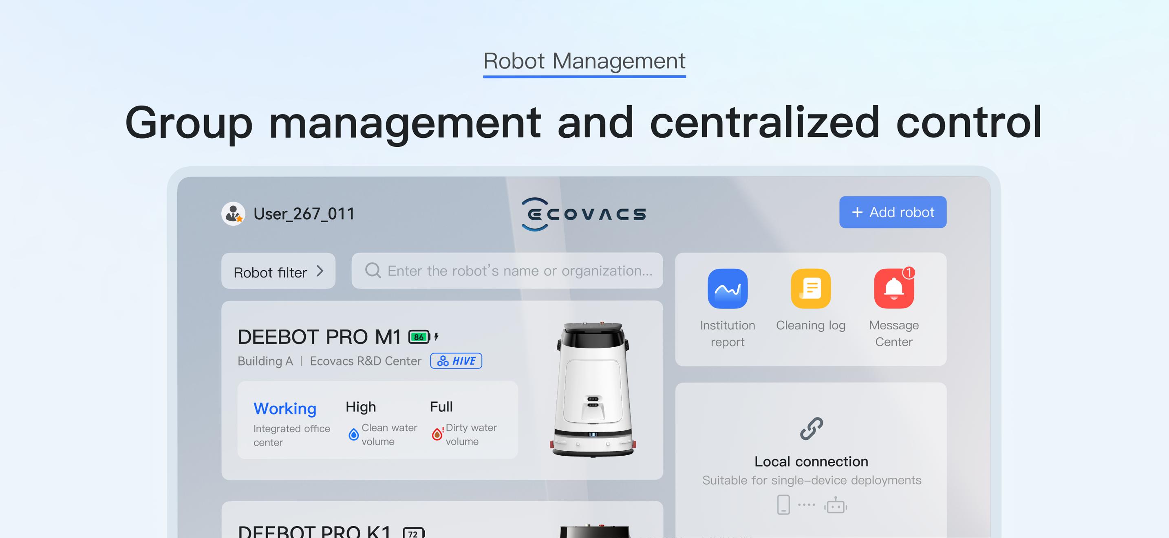Click the DEEBOT PRO K1 battery indicator
Image resolution: width=1169 pixels, height=538 pixels.
(x=413, y=533)
